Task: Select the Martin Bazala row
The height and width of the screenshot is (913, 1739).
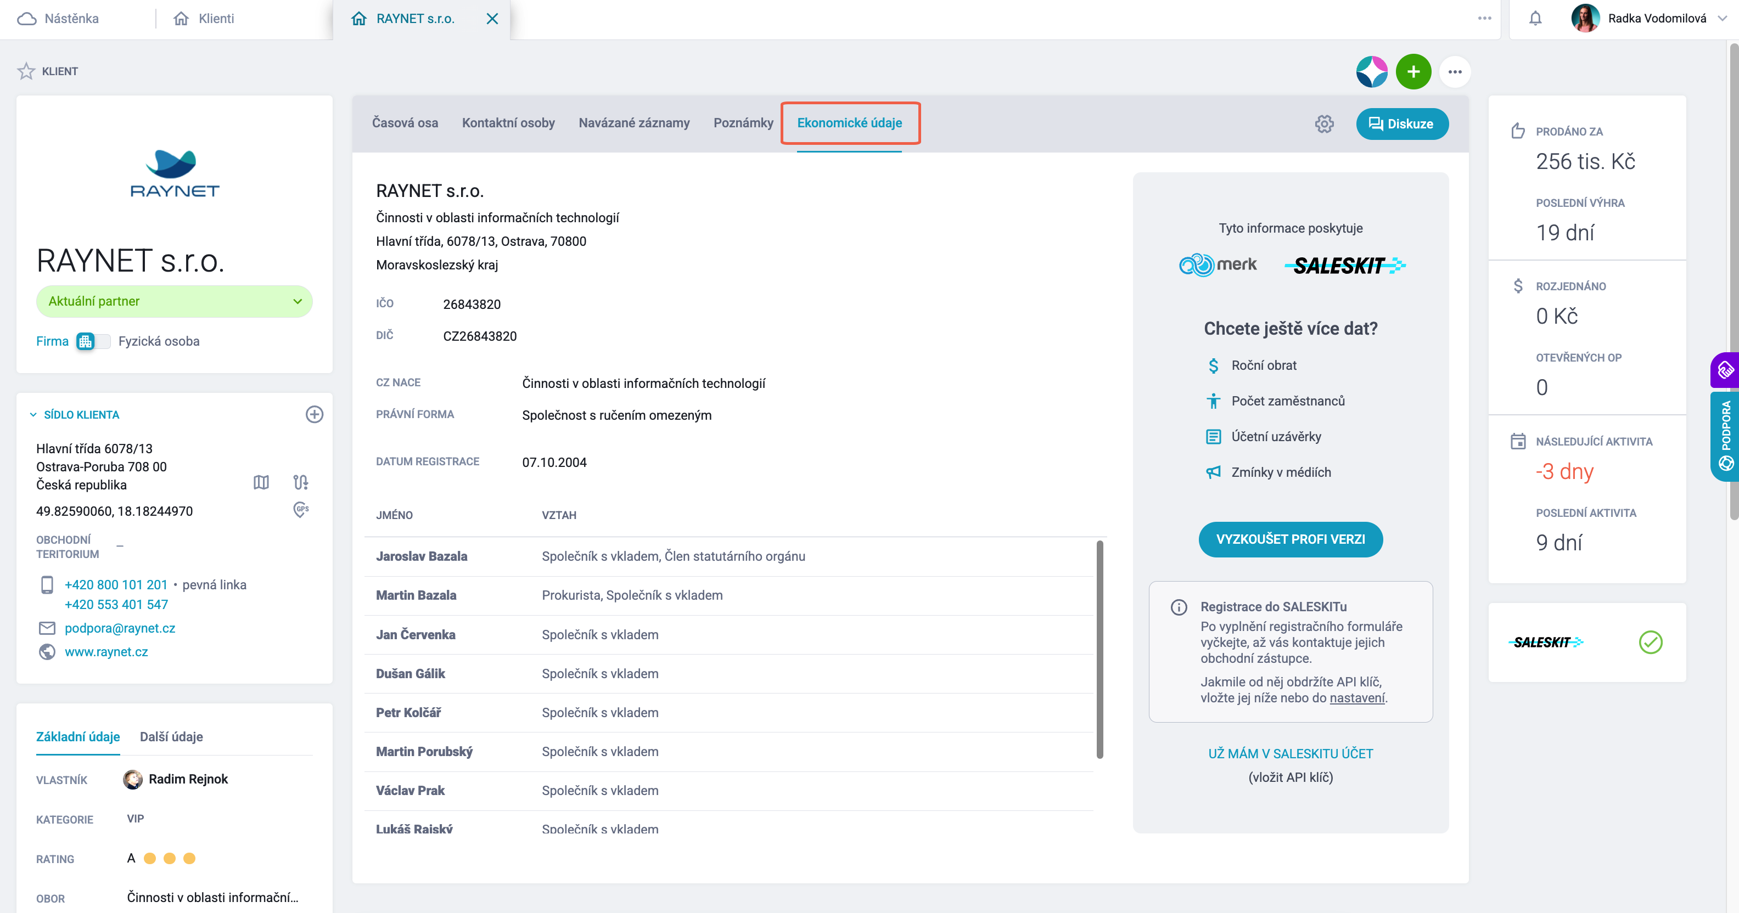Action: click(x=729, y=596)
